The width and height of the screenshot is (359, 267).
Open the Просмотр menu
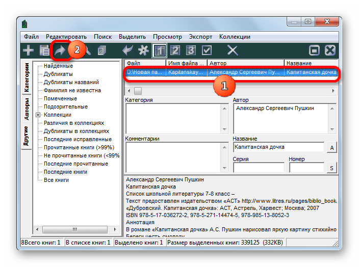(x=167, y=37)
